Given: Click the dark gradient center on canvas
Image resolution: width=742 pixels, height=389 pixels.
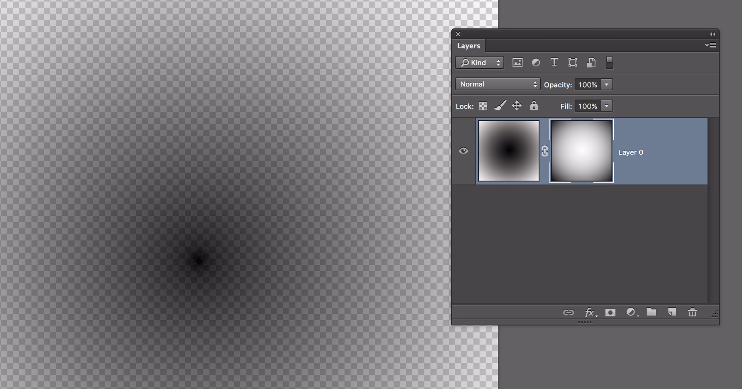Looking at the screenshot, I should pos(199,260).
